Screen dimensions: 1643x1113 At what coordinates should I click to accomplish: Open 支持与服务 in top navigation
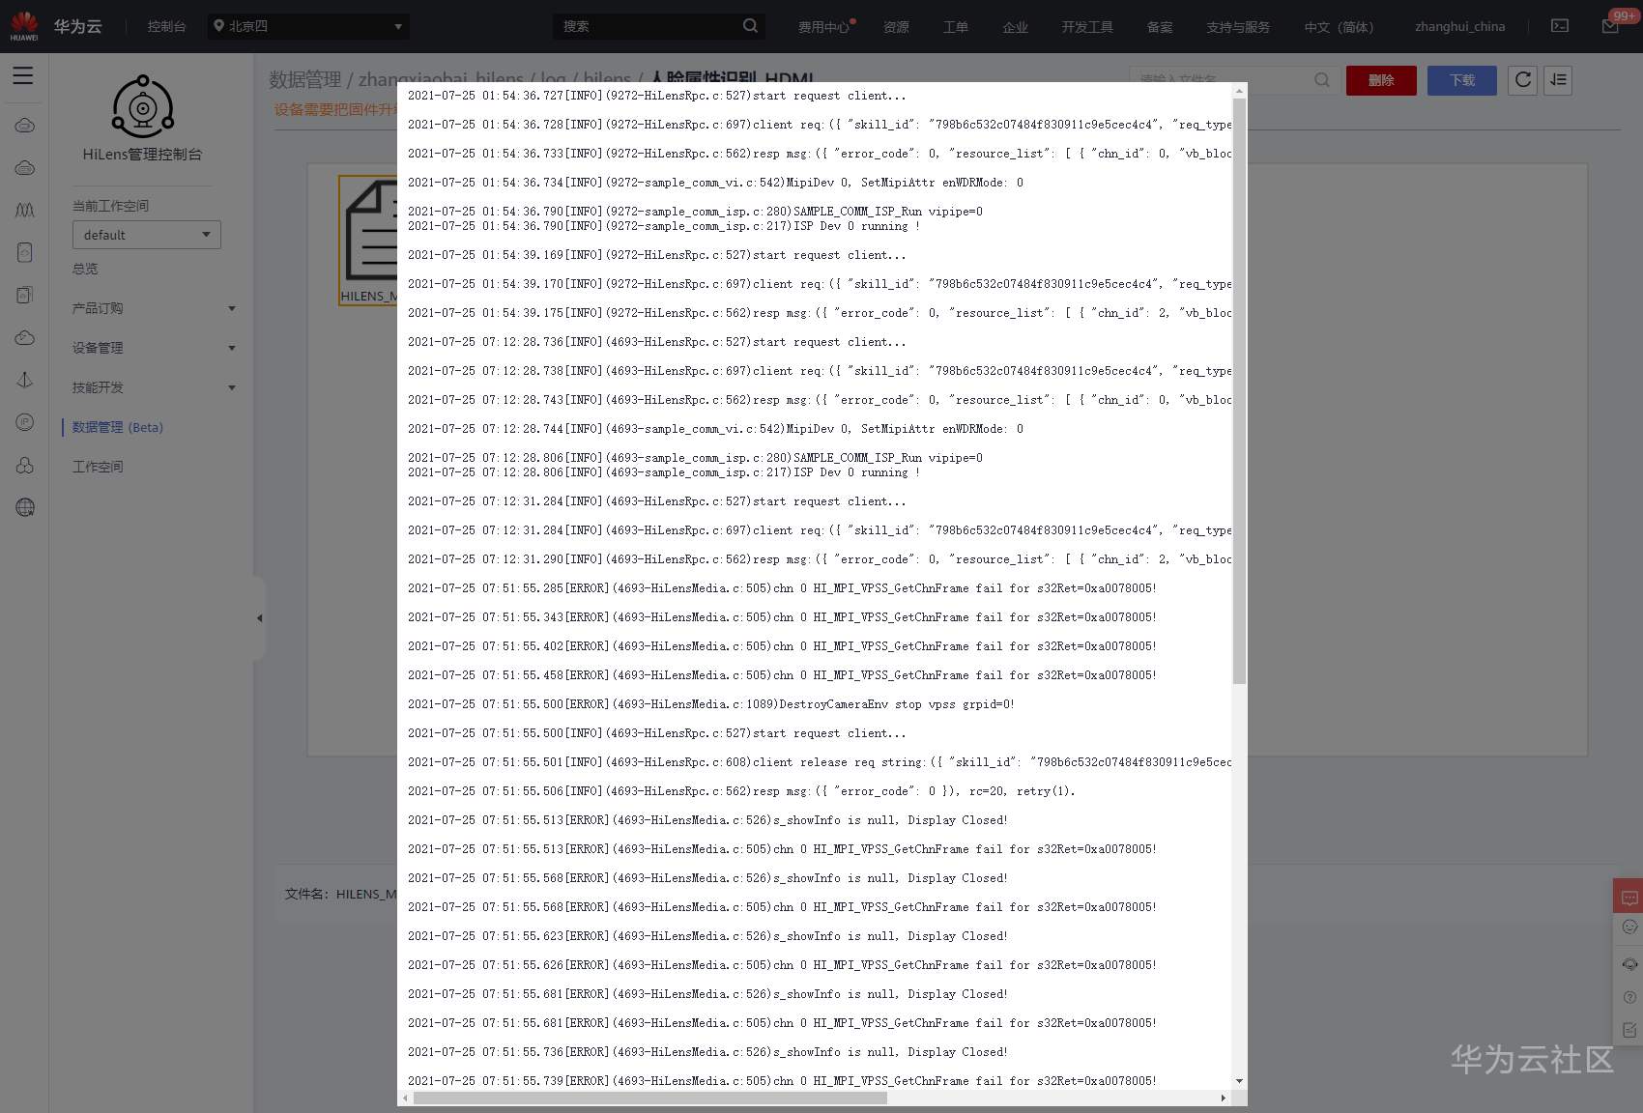pyautogui.click(x=1238, y=27)
